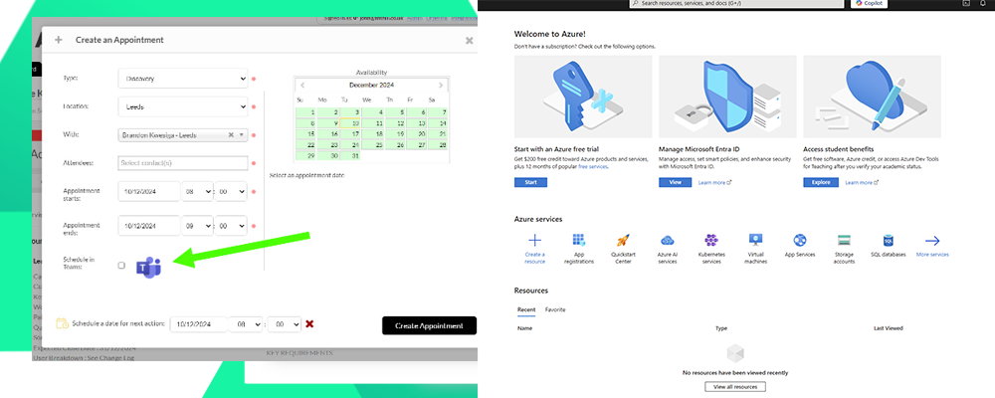Click View all resources button

click(x=736, y=386)
